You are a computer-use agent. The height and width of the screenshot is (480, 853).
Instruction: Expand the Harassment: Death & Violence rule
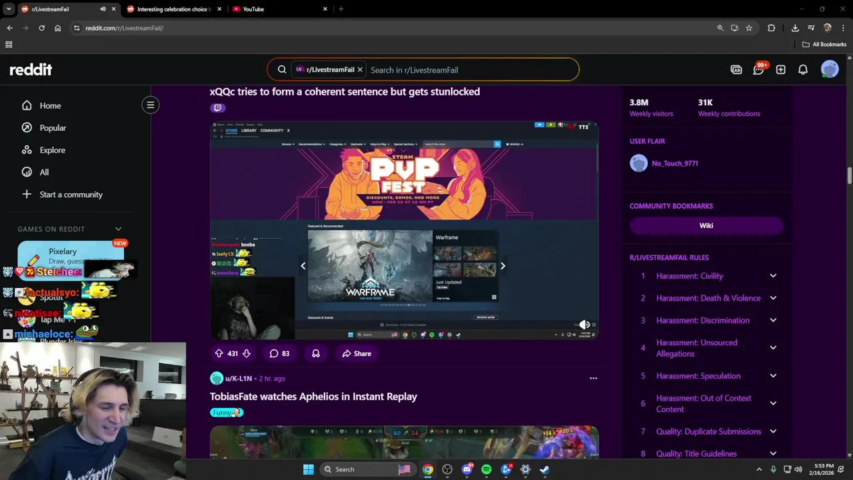coord(773,298)
